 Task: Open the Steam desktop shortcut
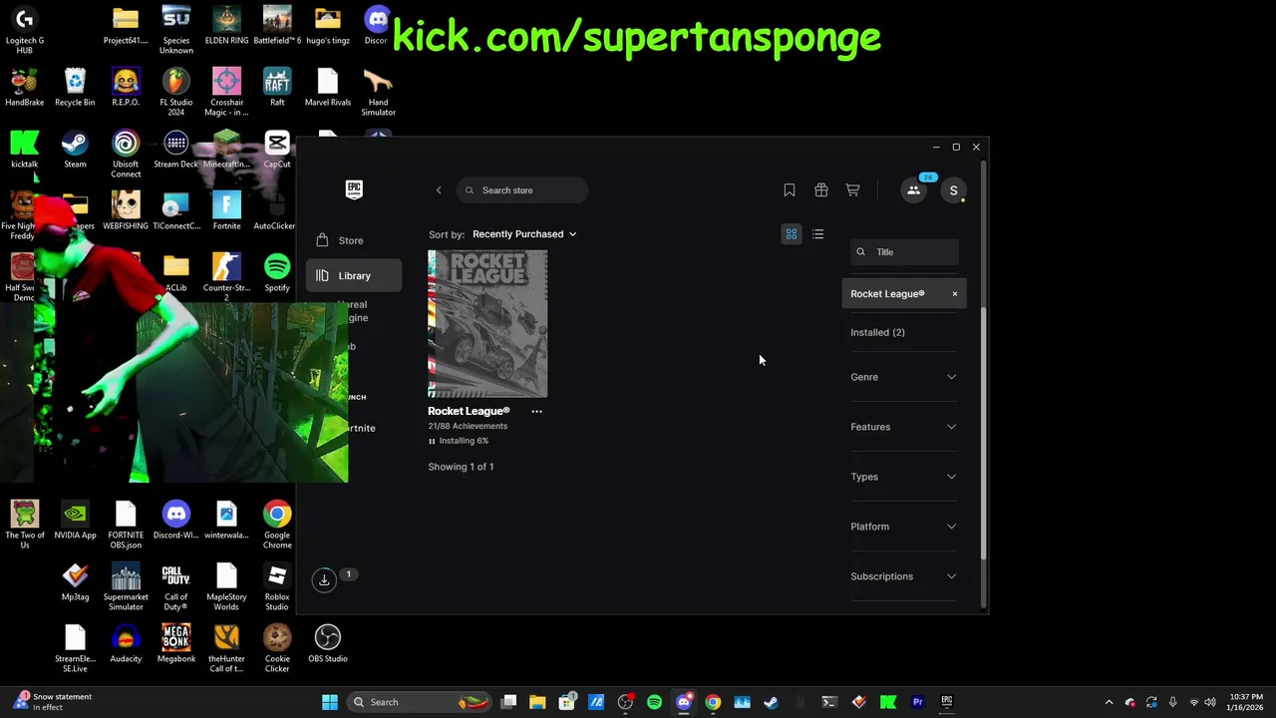click(75, 150)
